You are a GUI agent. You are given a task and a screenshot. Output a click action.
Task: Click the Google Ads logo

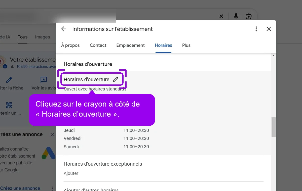point(49,153)
